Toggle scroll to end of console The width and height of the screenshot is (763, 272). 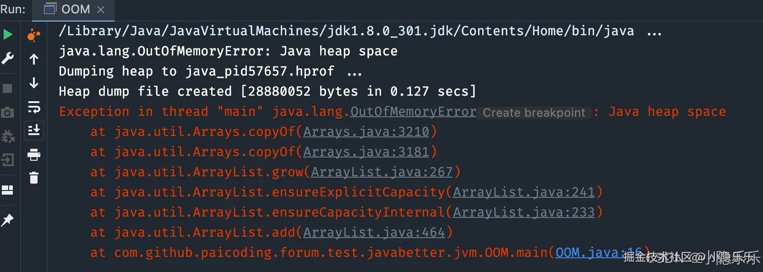(34, 131)
